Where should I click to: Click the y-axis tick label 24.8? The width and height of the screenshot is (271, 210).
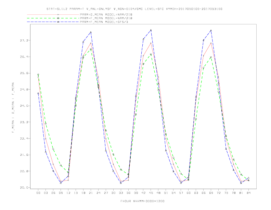[24, 90]
